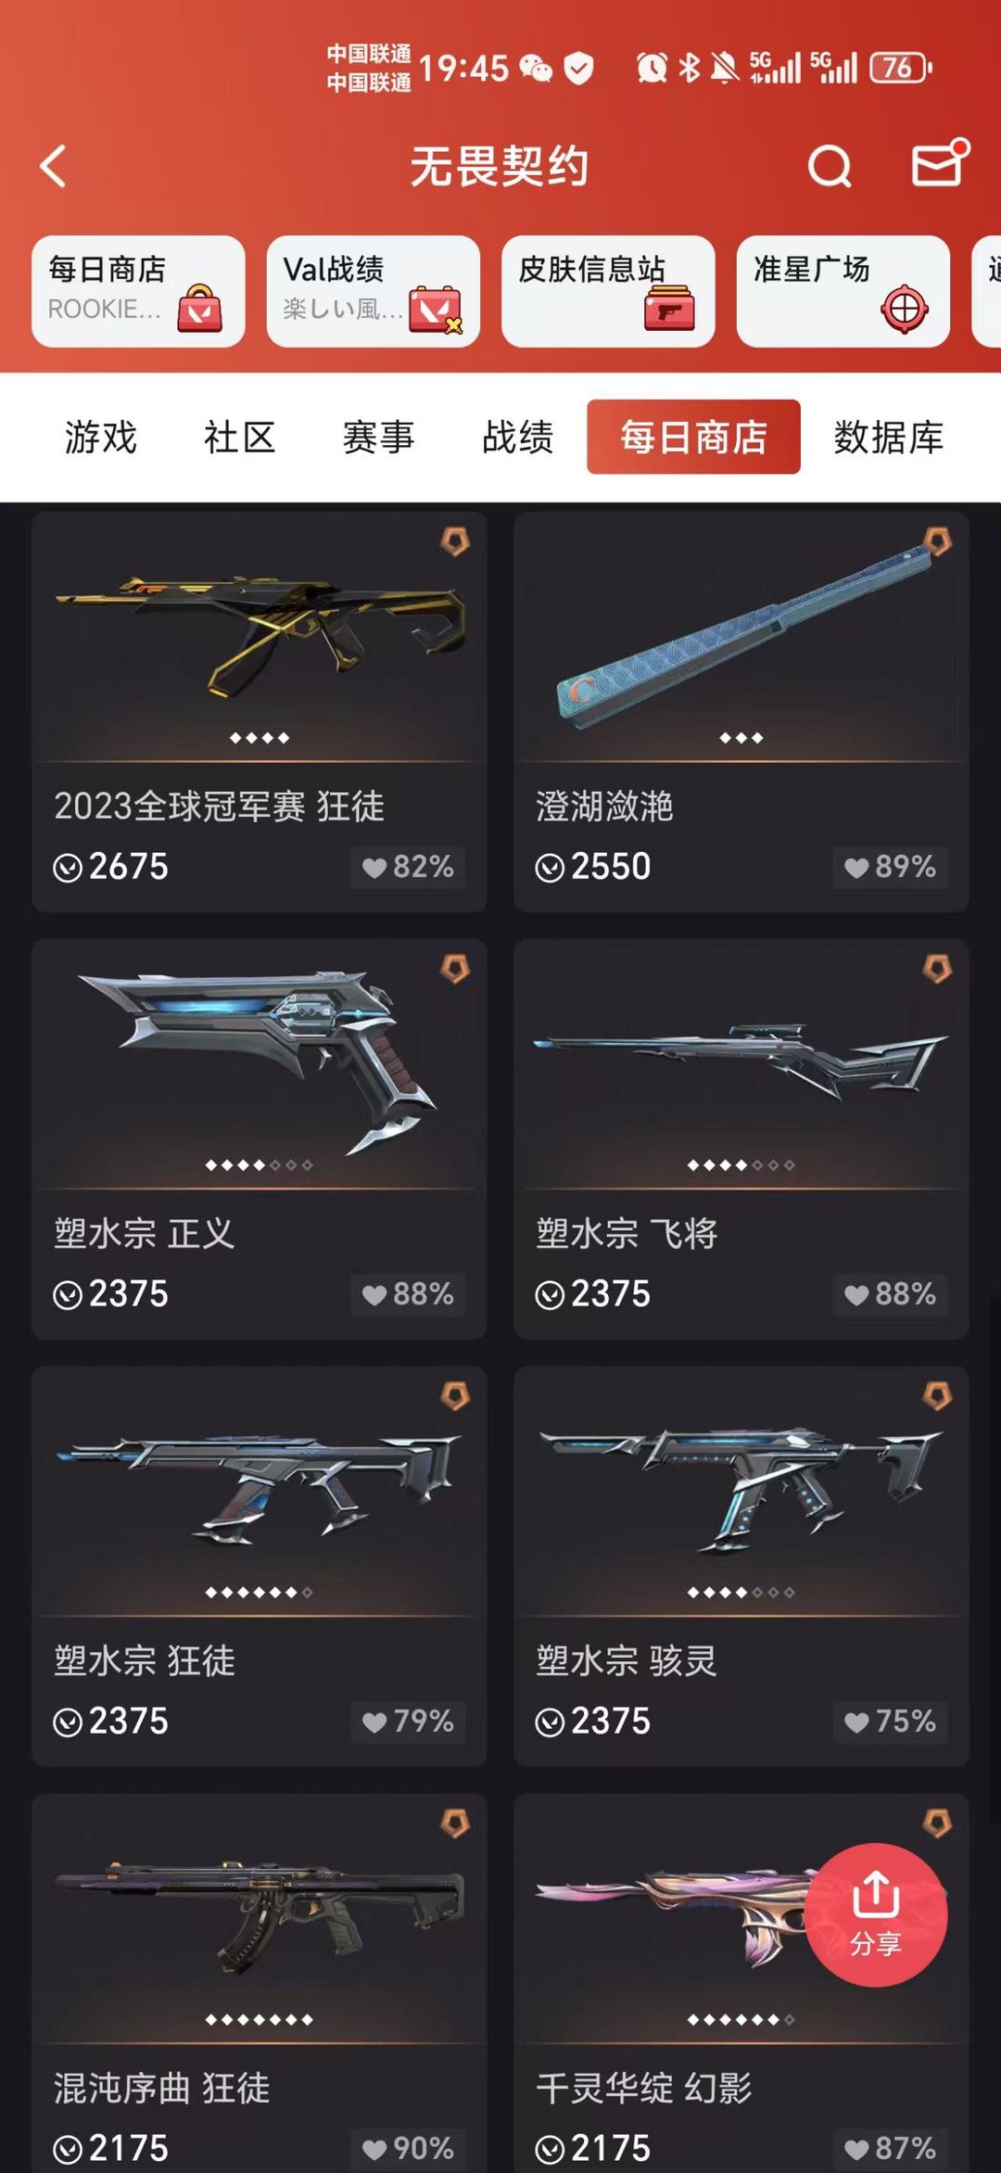Open the mailbox messages icon

coord(938,165)
